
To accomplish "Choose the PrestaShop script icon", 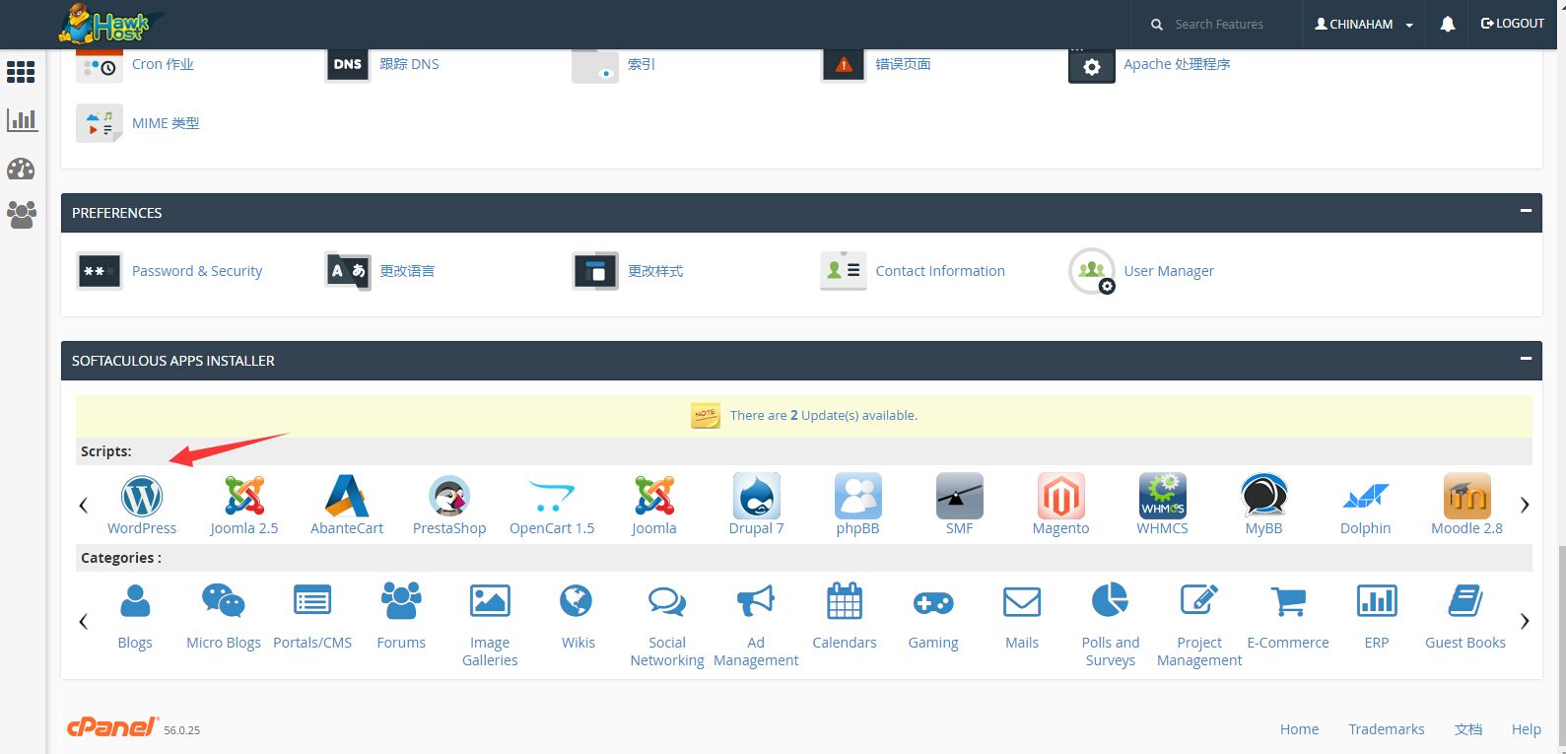I will [449, 496].
